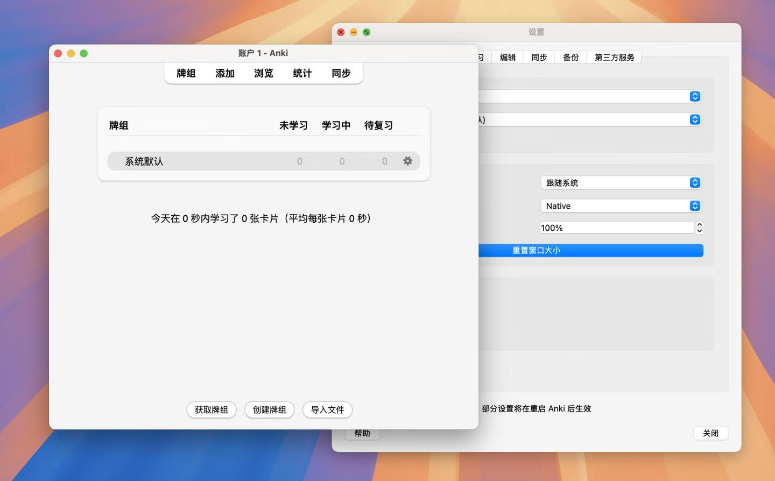Open the 牌组 tab in Anki
The height and width of the screenshot is (481, 775).
(186, 73)
